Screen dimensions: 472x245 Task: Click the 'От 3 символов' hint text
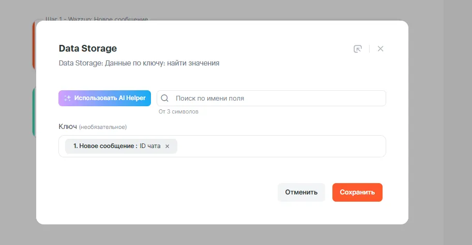(x=178, y=111)
